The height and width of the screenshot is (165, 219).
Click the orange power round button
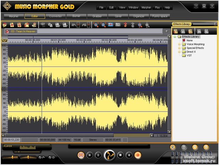(x=206, y=147)
